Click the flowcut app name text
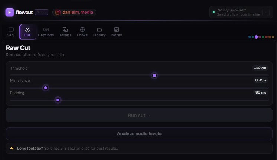277x160 pixels. (24, 12)
